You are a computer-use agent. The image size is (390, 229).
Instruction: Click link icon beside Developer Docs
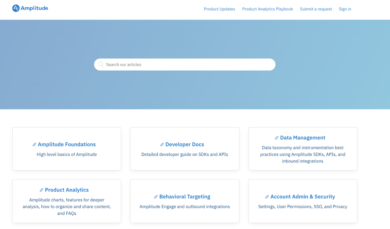point(162,145)
